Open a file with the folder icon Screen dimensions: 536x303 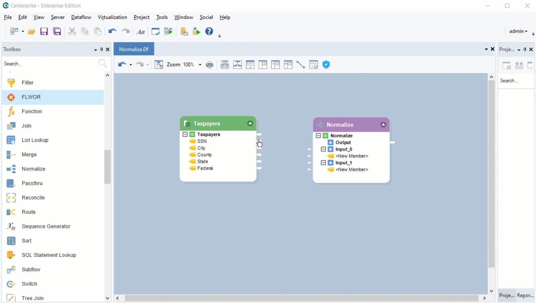[31, 31]
